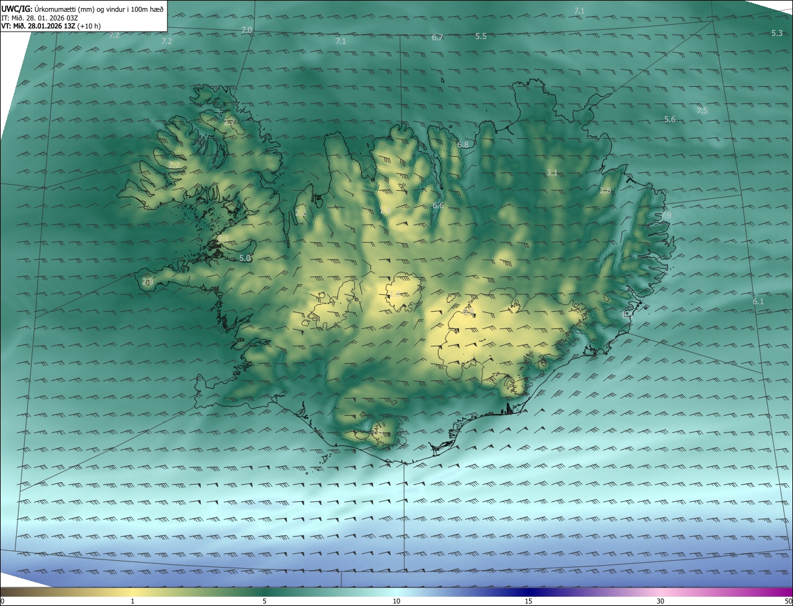Screen dimensions: 793x606
Task: Click the '50' tick label on the color scale
Action: [788, 601]
